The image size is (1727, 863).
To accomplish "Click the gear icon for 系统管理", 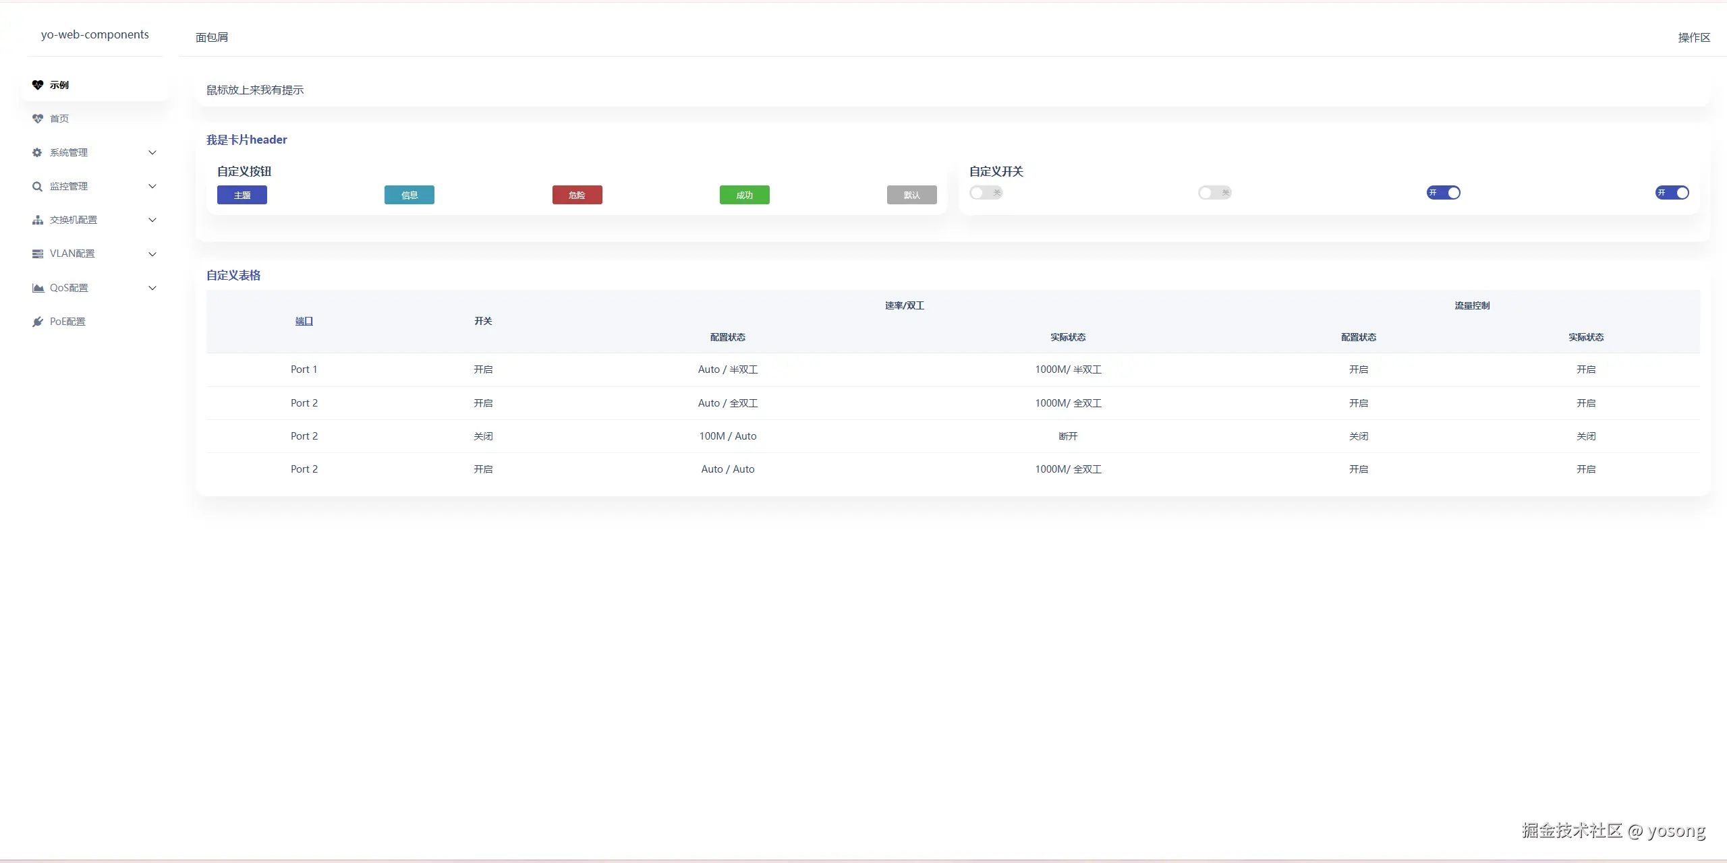I will [38, 152].
